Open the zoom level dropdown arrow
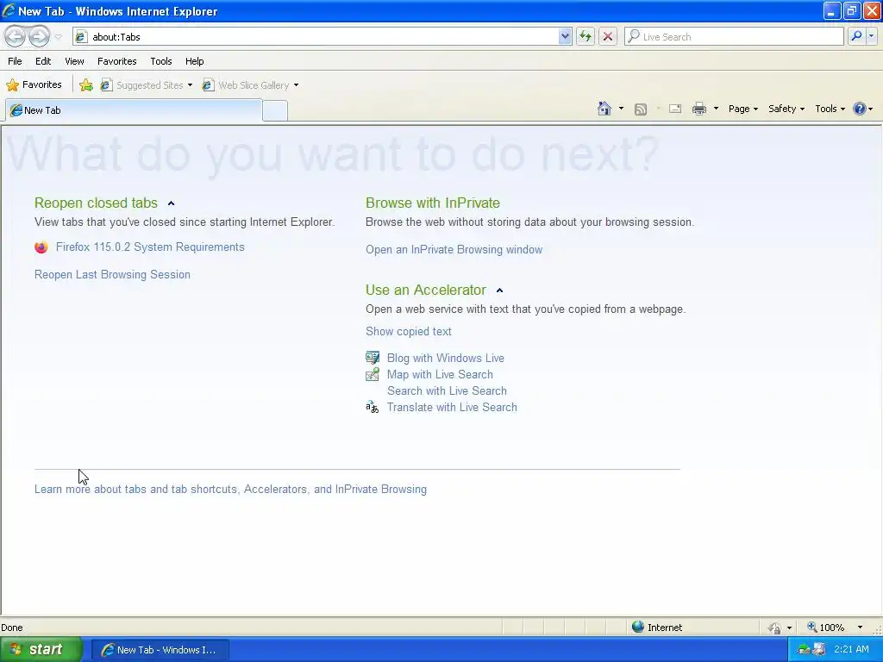This screenshot has width=883, height=662. pos(860,628)
